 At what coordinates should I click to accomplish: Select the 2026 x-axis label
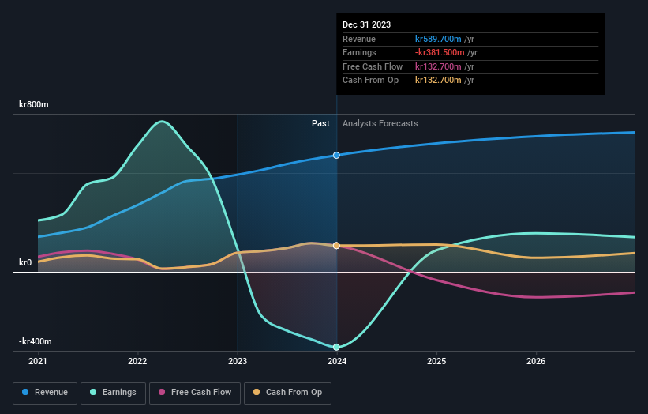(536, 362)
